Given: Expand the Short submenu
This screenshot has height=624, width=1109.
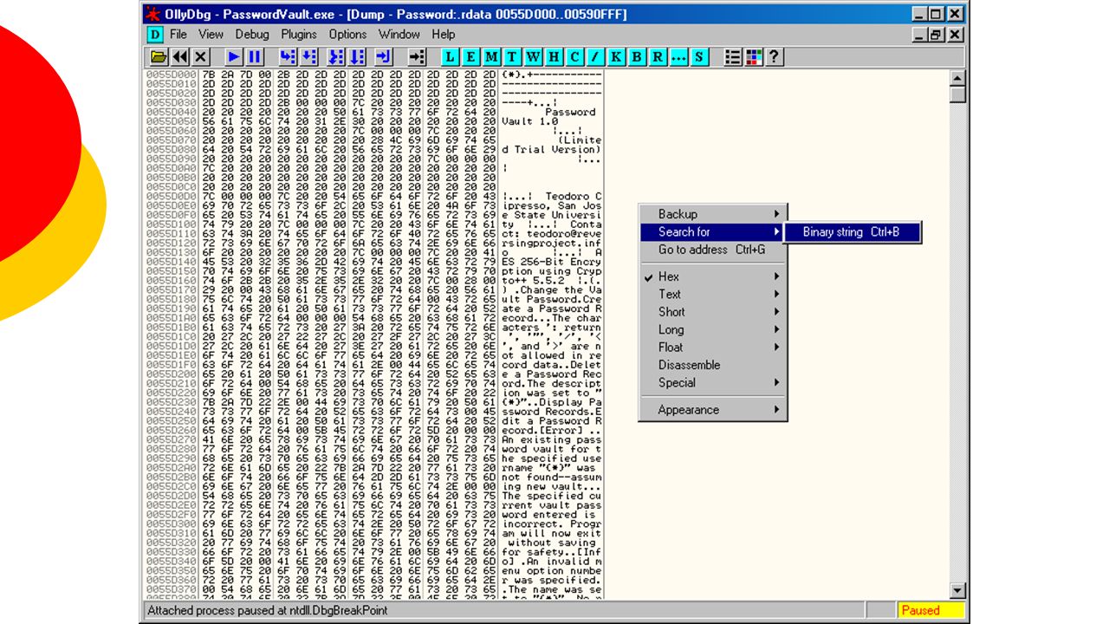Looking at the screenshot, I should point(712,312).
